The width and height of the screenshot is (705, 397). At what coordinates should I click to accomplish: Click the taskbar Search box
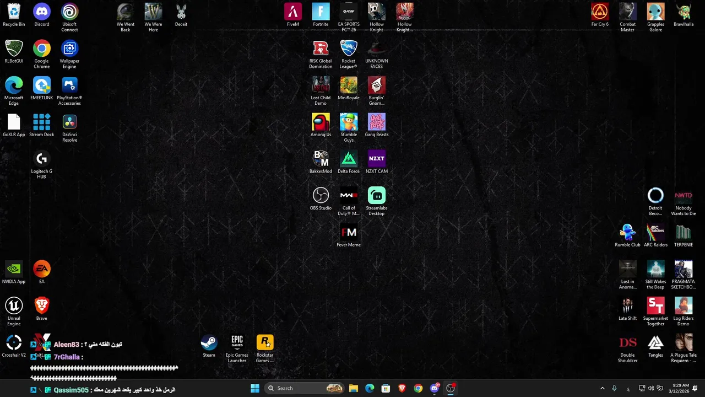(x=305, y=388)
